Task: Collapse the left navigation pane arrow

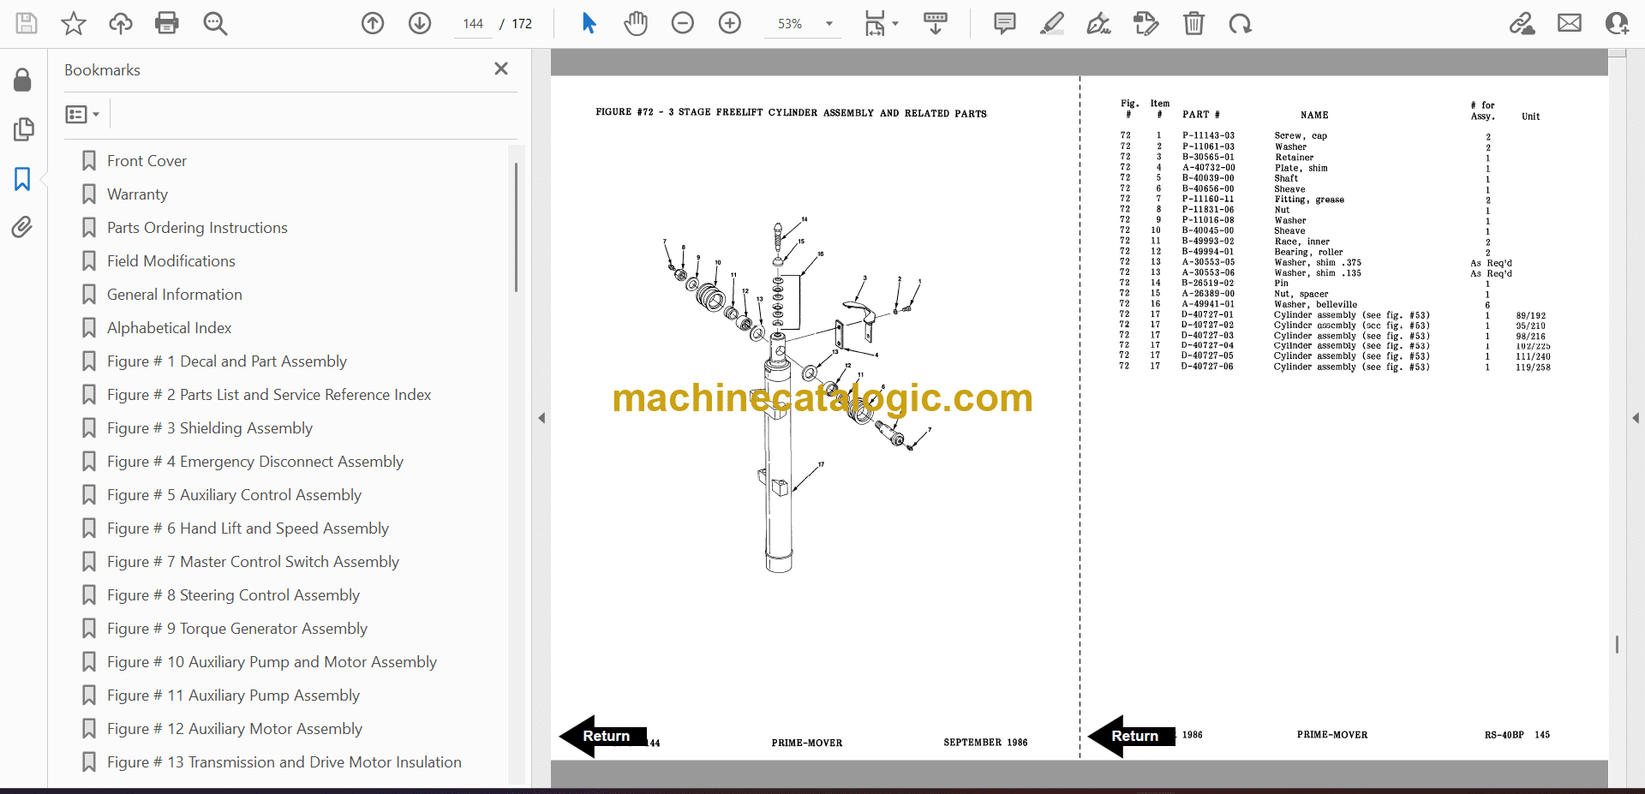Action: (541, 418)
